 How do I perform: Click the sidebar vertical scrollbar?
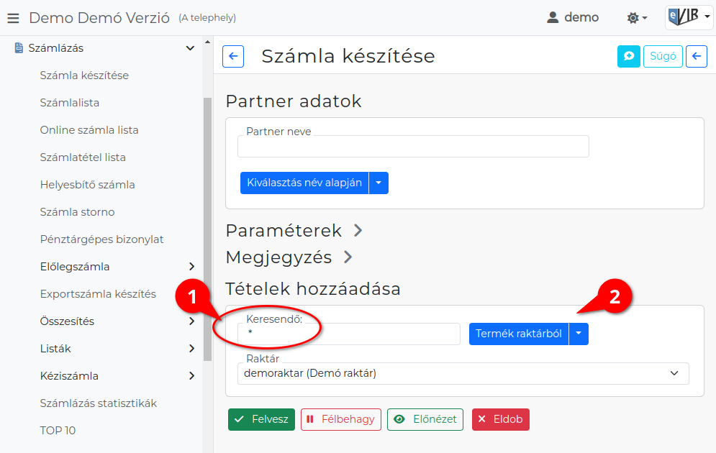pos(208,229)
